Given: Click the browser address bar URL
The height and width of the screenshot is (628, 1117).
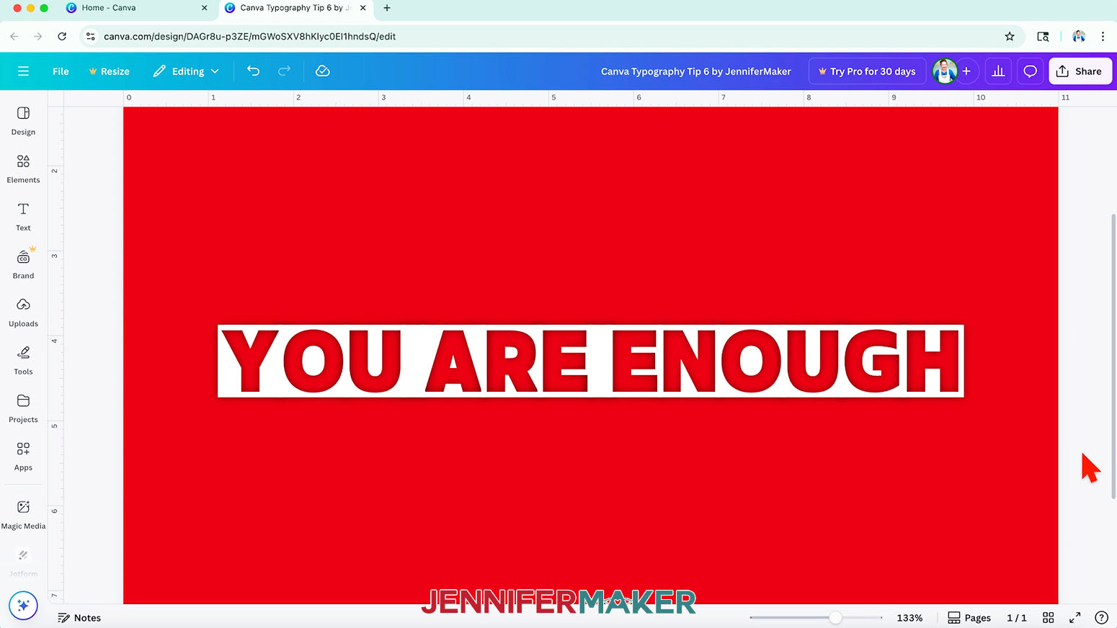Looking at the screenshot, I should (249, 36).
